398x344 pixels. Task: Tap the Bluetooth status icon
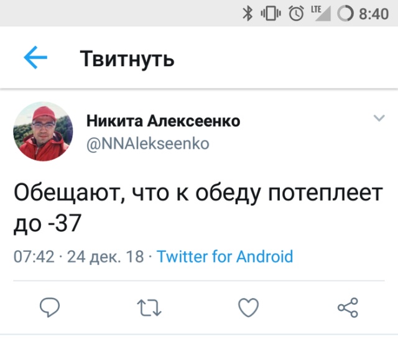pyautogui.click(x=246, y=13)
